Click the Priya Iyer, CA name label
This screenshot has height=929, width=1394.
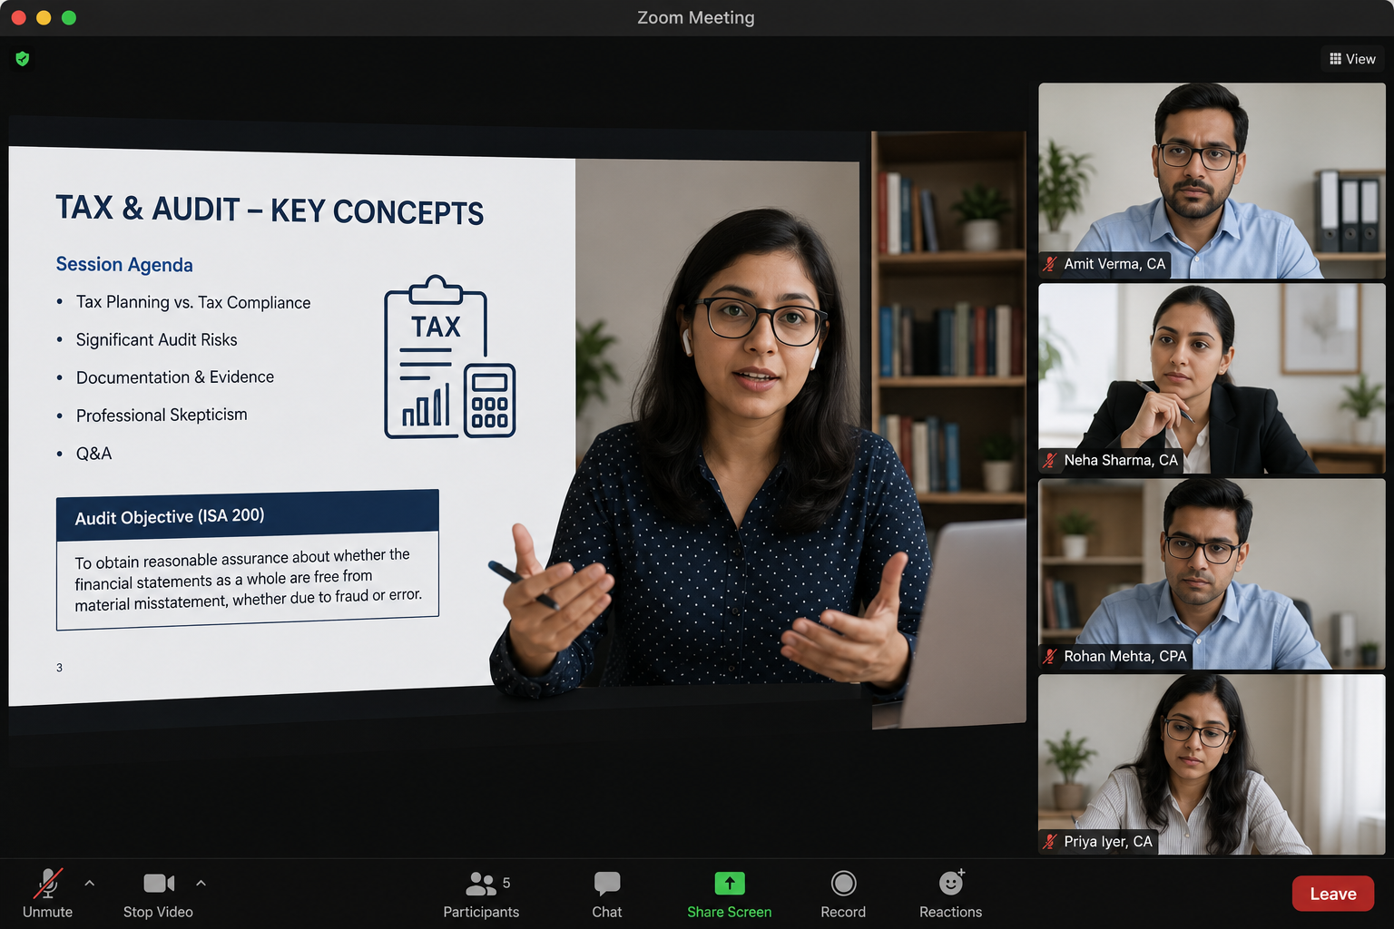[x=1108, y=841]
